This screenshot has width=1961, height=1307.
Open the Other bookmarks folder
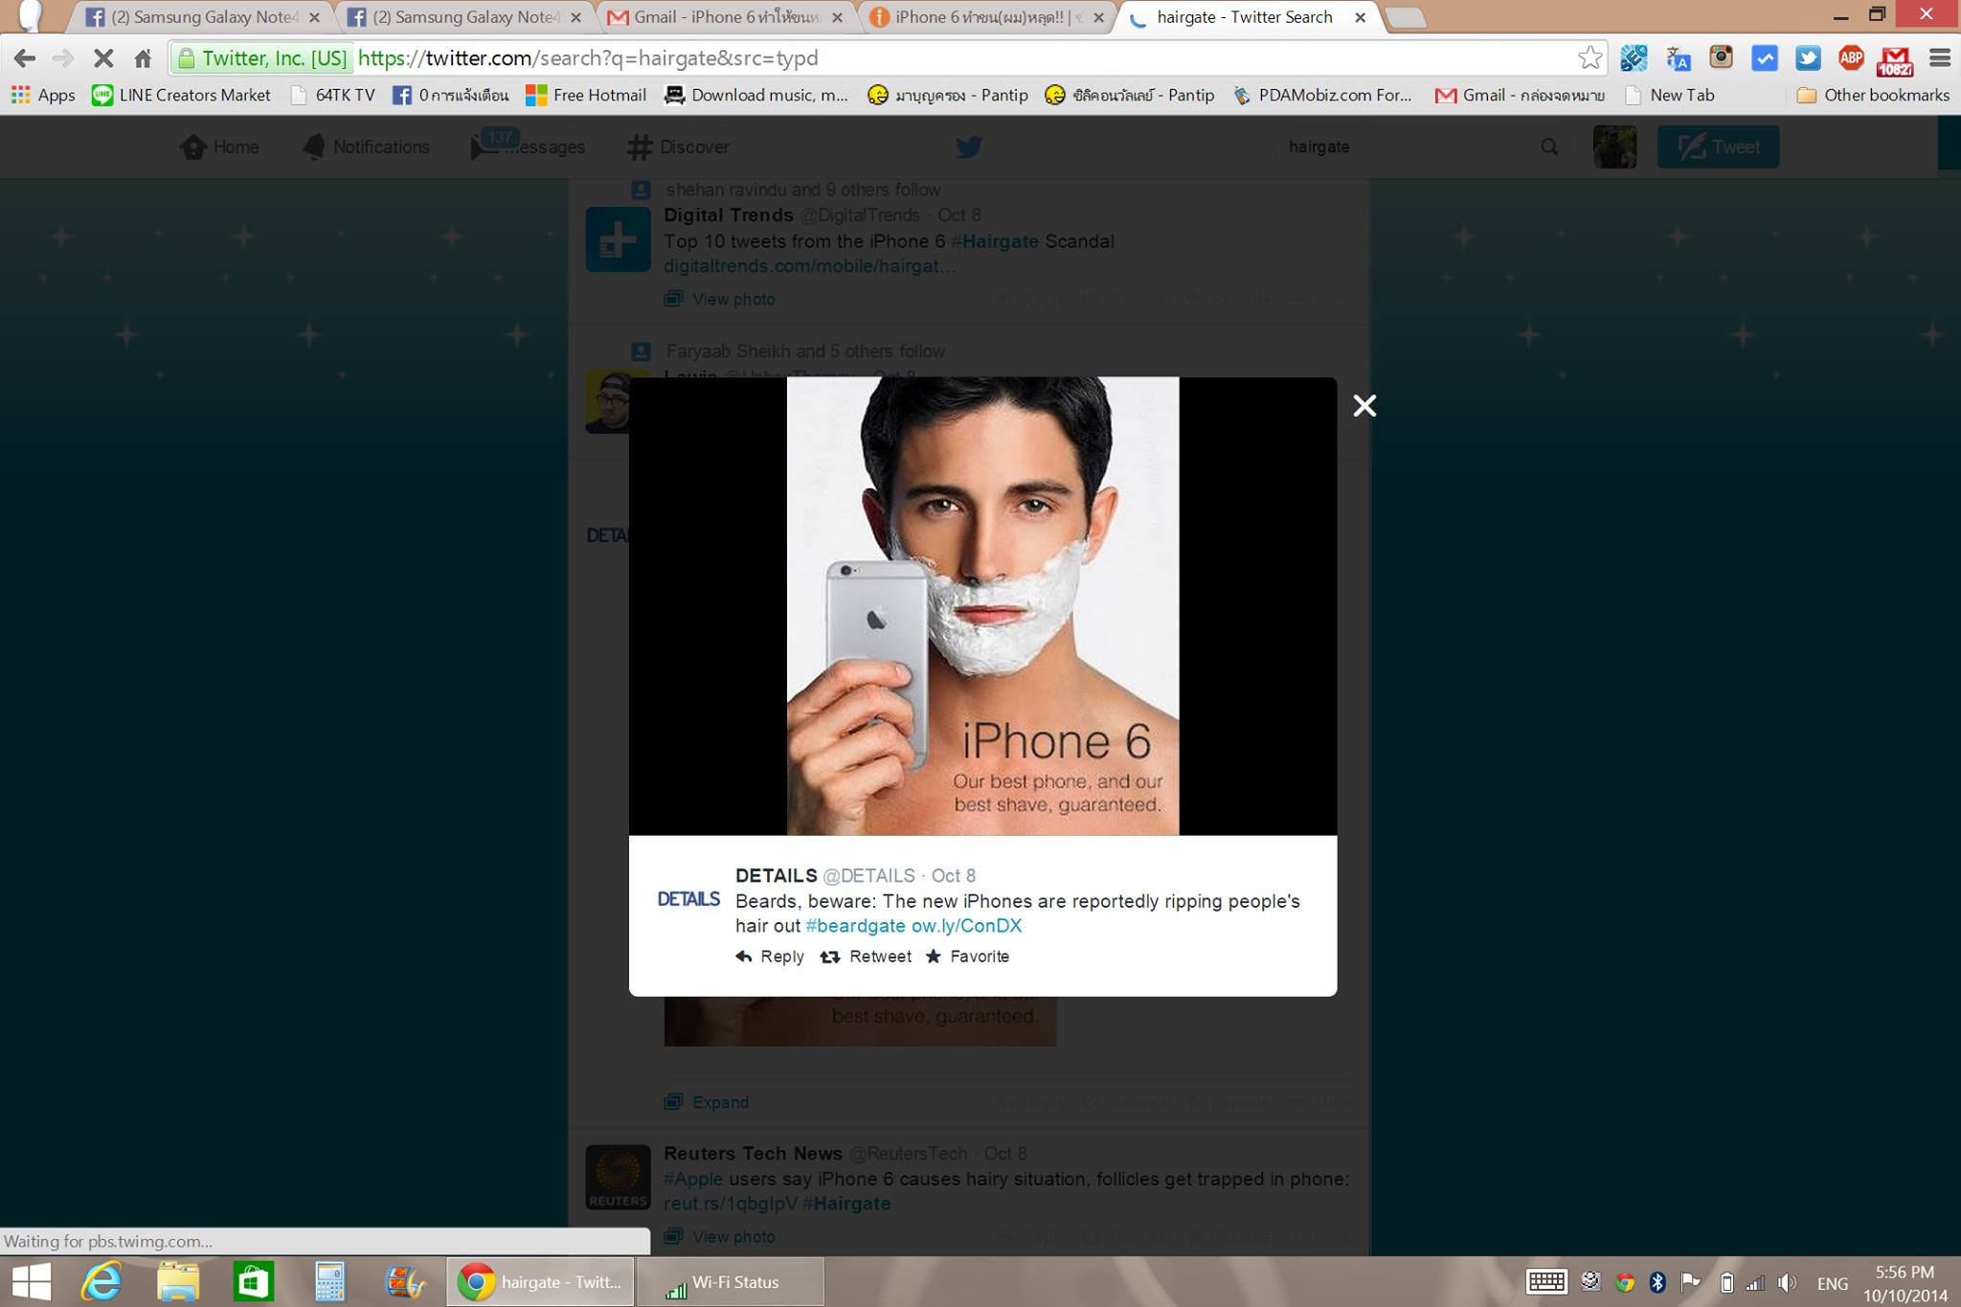click(1873, 95)
